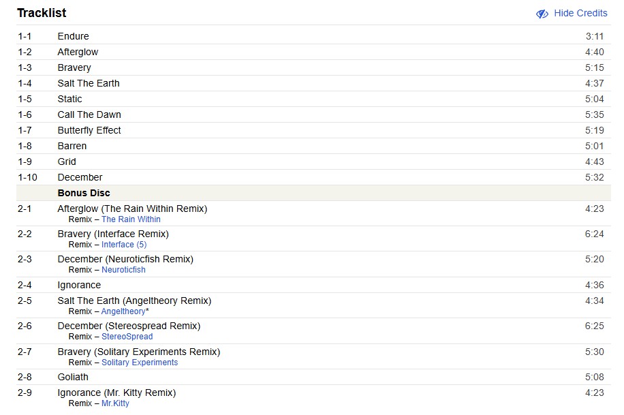The width and height of the screenshot is (624, 415).
Task: Click the Tracklist section heading
Action: tap(42, 13)
